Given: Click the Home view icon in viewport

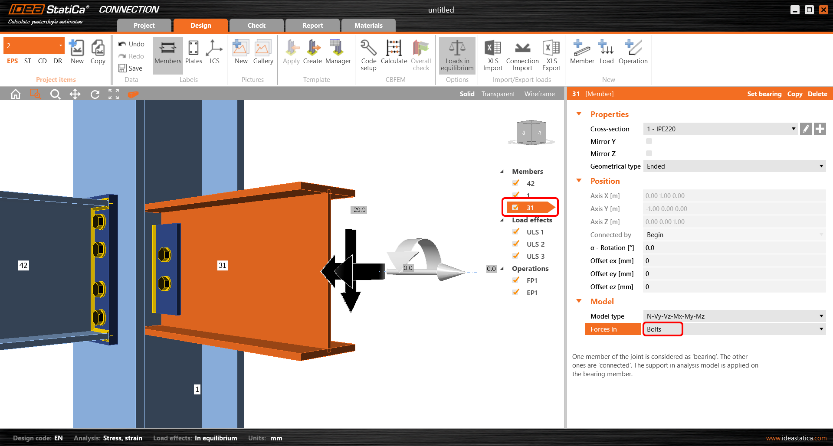Looking at the screenshot, I should point(16,94).
